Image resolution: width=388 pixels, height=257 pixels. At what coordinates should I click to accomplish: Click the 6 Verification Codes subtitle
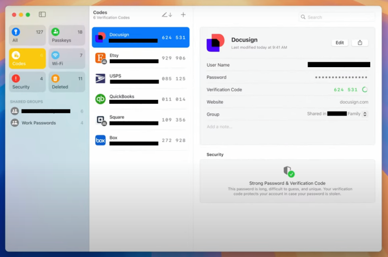[x=111, y=18]
